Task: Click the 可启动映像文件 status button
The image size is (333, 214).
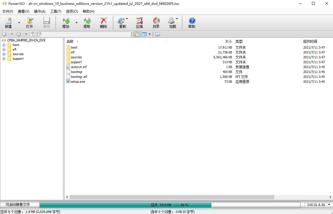Action: tap(19, 205)
